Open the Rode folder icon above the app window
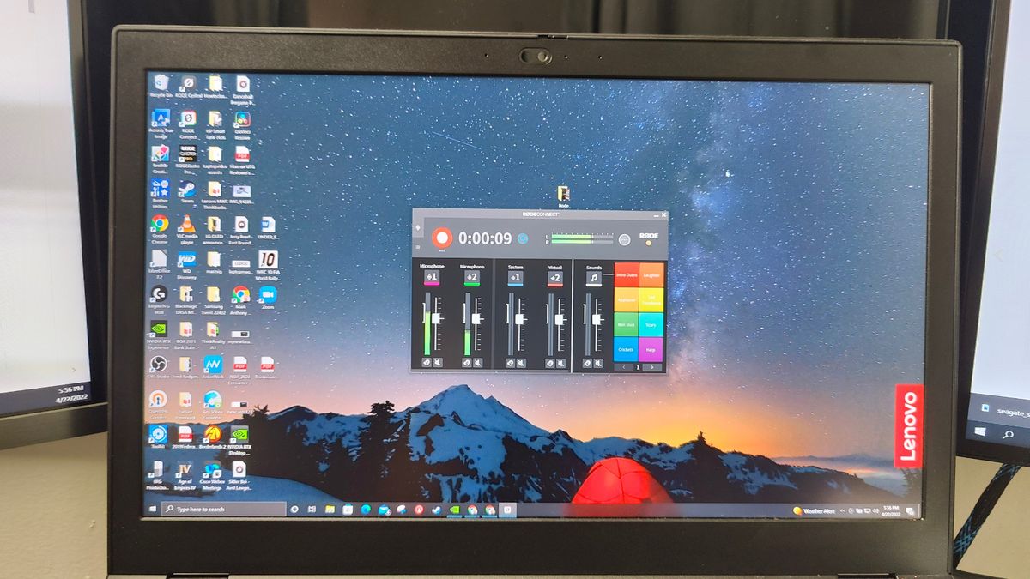The image size is (1030, 579). [564, 196]
